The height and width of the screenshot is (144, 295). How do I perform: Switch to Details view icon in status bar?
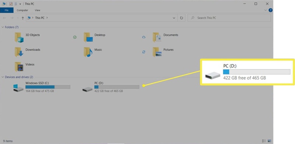coord(264,141)
